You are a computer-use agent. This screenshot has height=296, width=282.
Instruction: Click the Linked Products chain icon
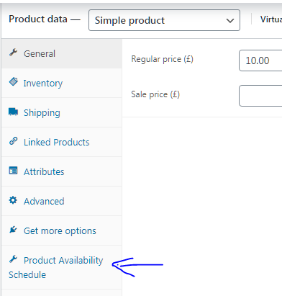tap(13, 141)
